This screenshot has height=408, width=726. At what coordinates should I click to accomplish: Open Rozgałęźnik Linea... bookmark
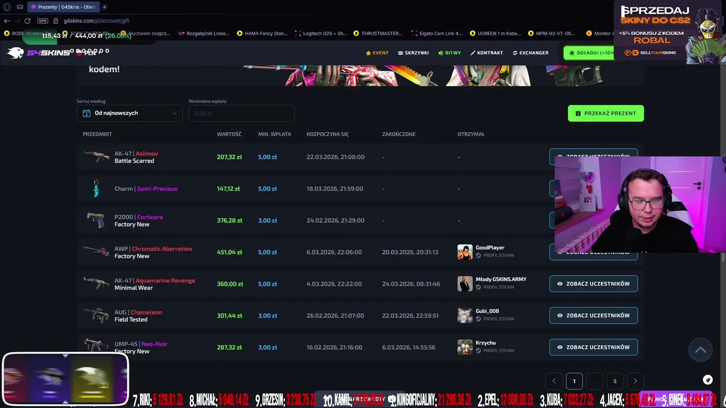pos(204,33)
